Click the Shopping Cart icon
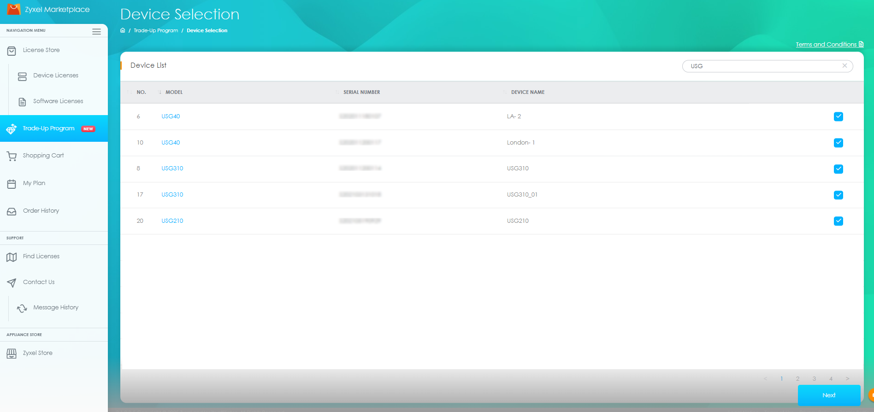 coord(12,157)
